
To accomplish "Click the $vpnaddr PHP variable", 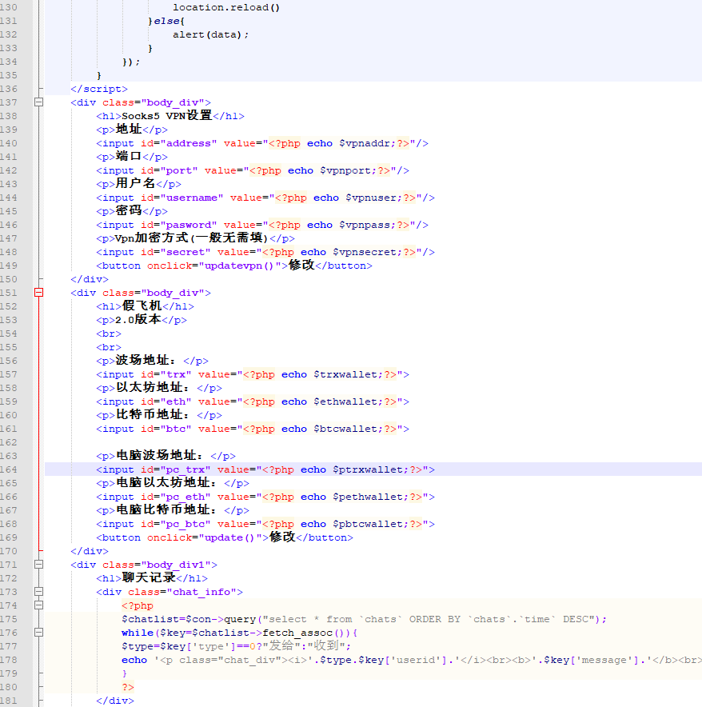I will coord(367,143).
